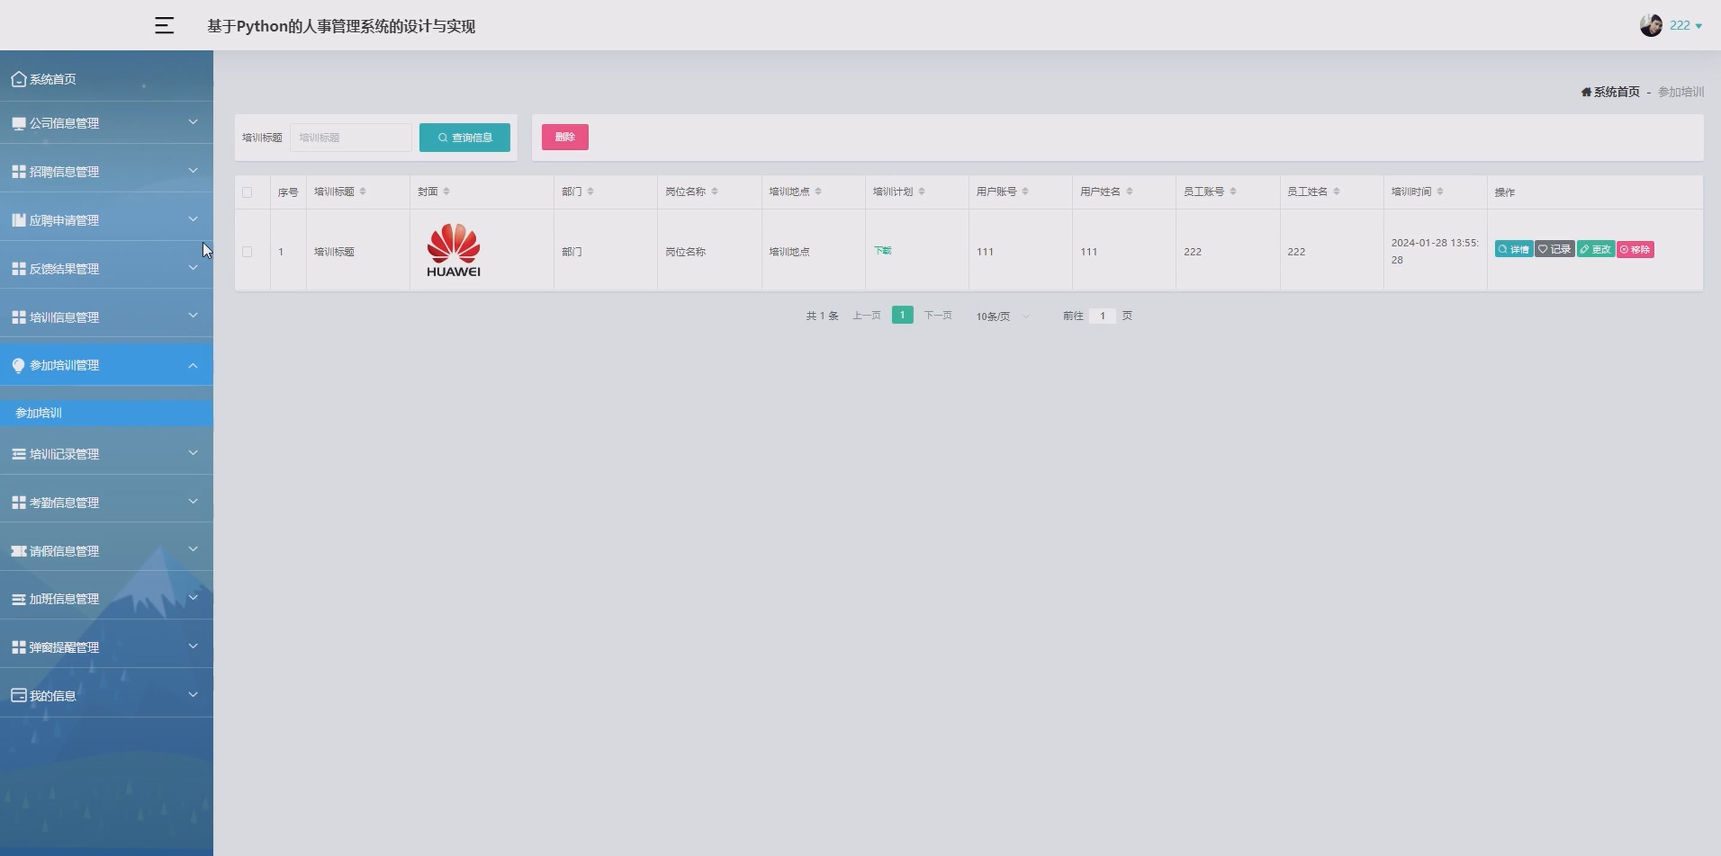Click the pink 删除 button
Screen dimensions: 1721x856
coord(565,137)
